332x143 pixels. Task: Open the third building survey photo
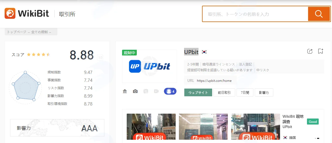click(256, 127)
